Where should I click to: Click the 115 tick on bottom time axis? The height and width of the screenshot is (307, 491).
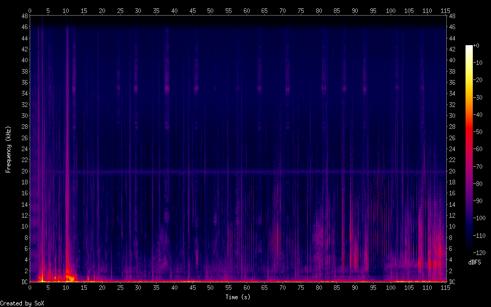pyautogui.click(x=445, y=287)
